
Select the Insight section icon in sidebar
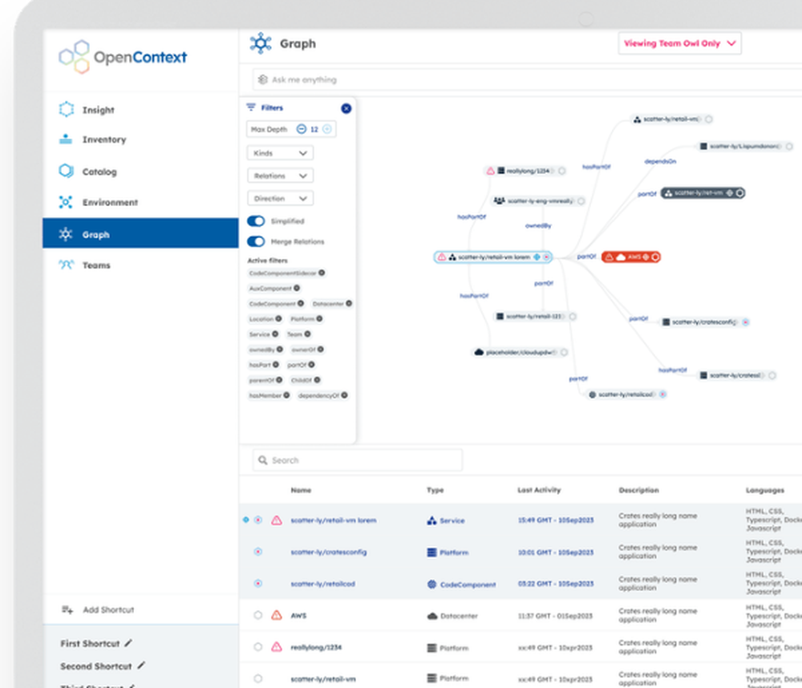click(x=68, y=109)
